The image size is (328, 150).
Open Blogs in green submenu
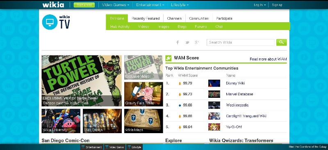click(182, 27)
